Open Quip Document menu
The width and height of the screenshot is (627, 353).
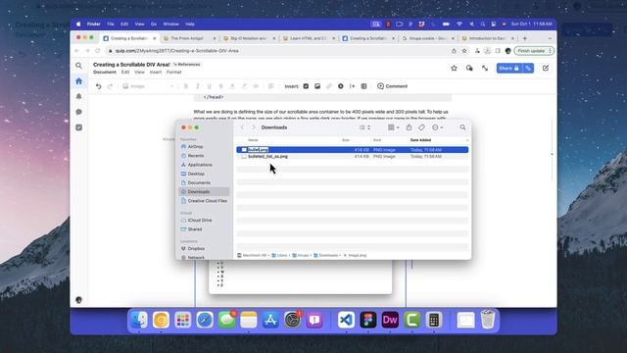point(105,72)
